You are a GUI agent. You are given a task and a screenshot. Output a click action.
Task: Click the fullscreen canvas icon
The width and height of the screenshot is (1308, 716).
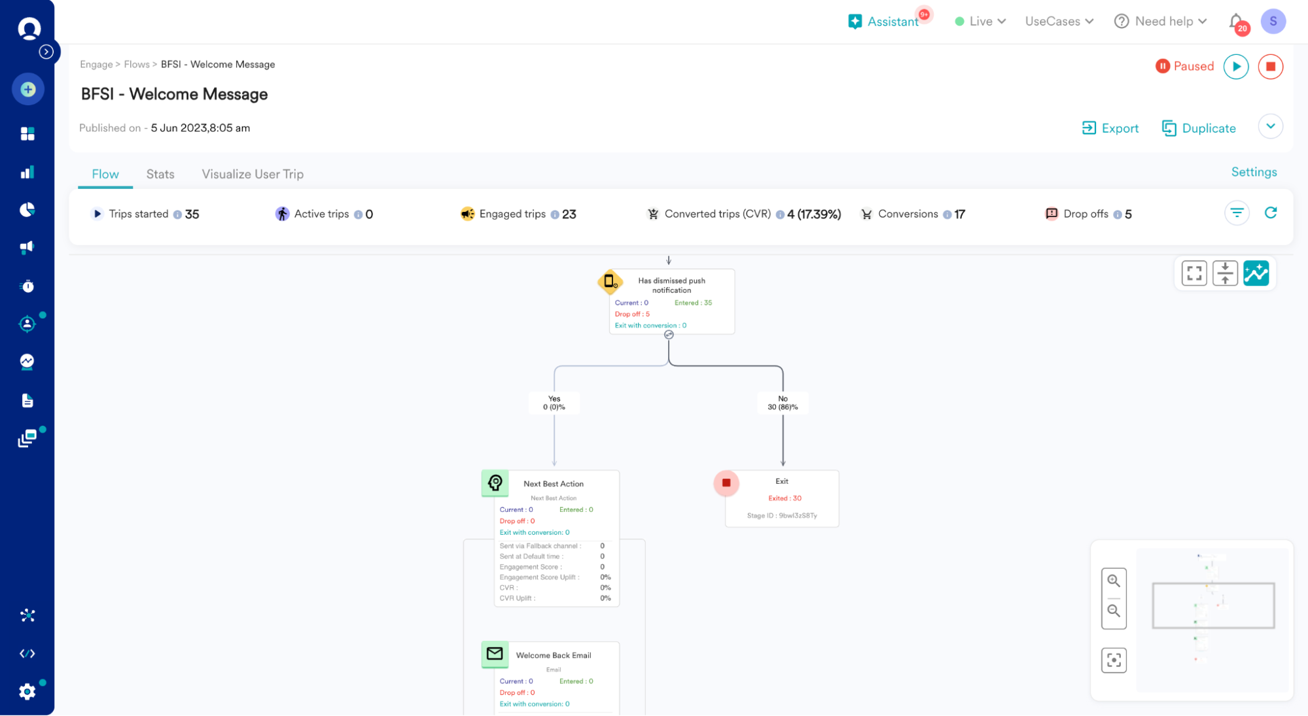pos(1193,273)
